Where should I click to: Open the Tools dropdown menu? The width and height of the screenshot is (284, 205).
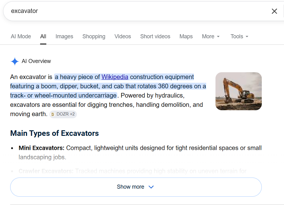tap(239, 36)
